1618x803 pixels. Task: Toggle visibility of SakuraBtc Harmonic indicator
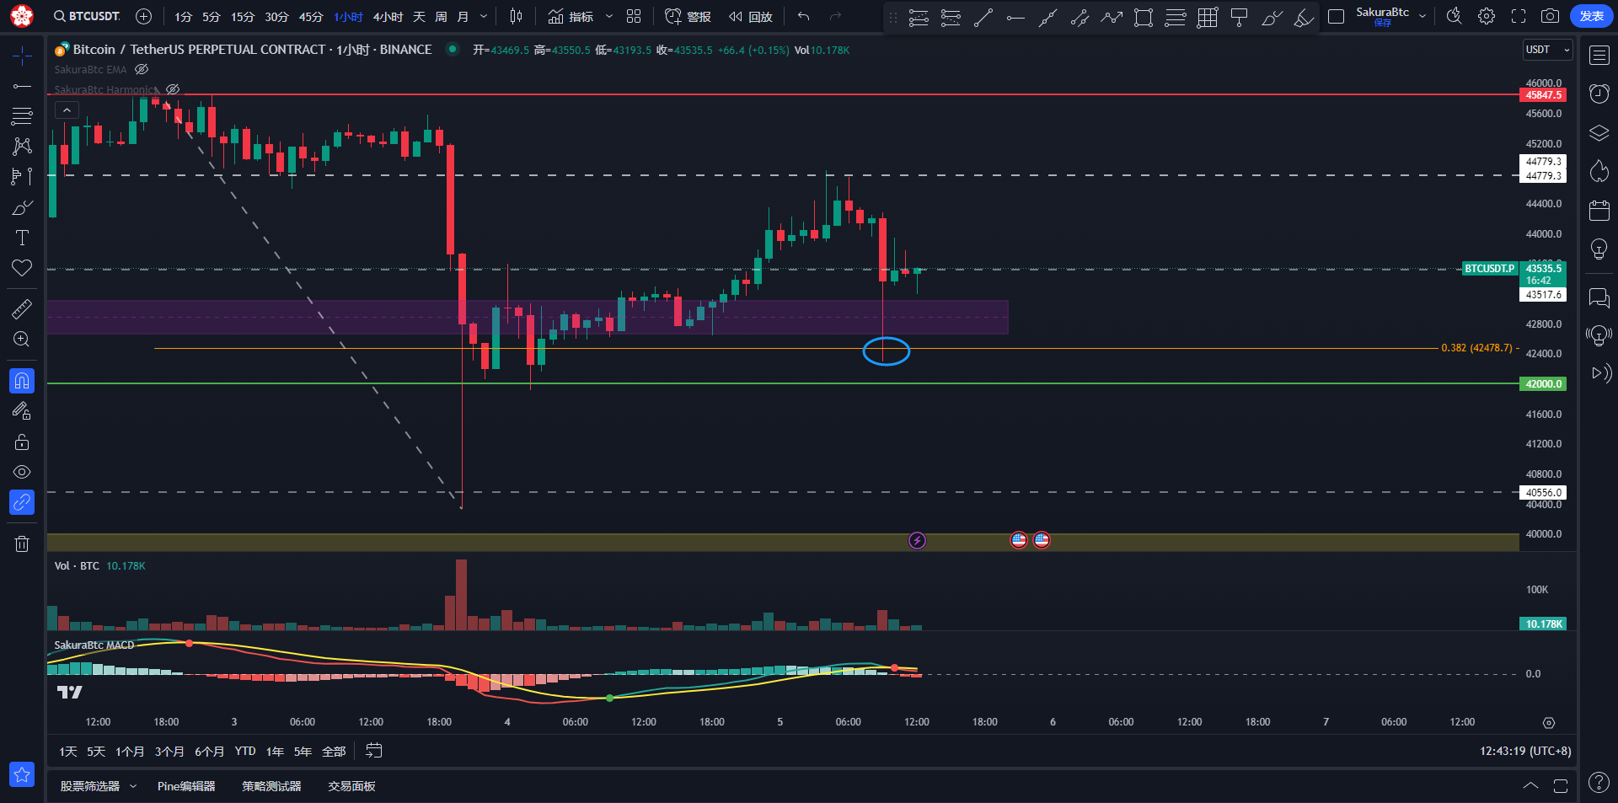pos(173,89)
